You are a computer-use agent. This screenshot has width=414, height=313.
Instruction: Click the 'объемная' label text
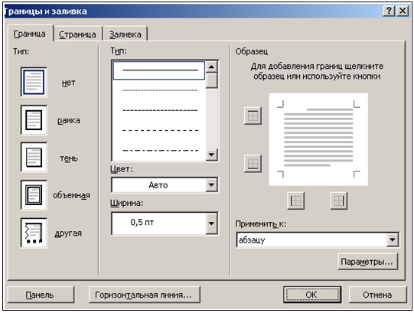71,195
